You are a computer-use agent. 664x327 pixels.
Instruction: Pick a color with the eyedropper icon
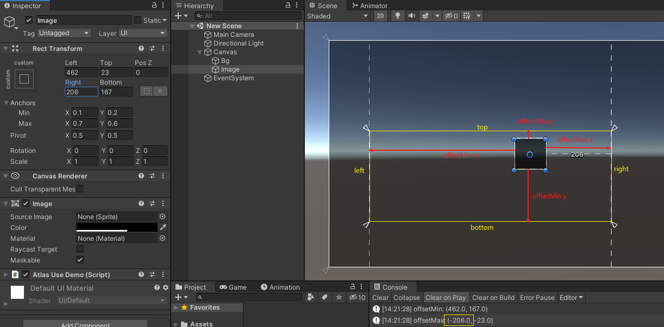tap(162, 227)
